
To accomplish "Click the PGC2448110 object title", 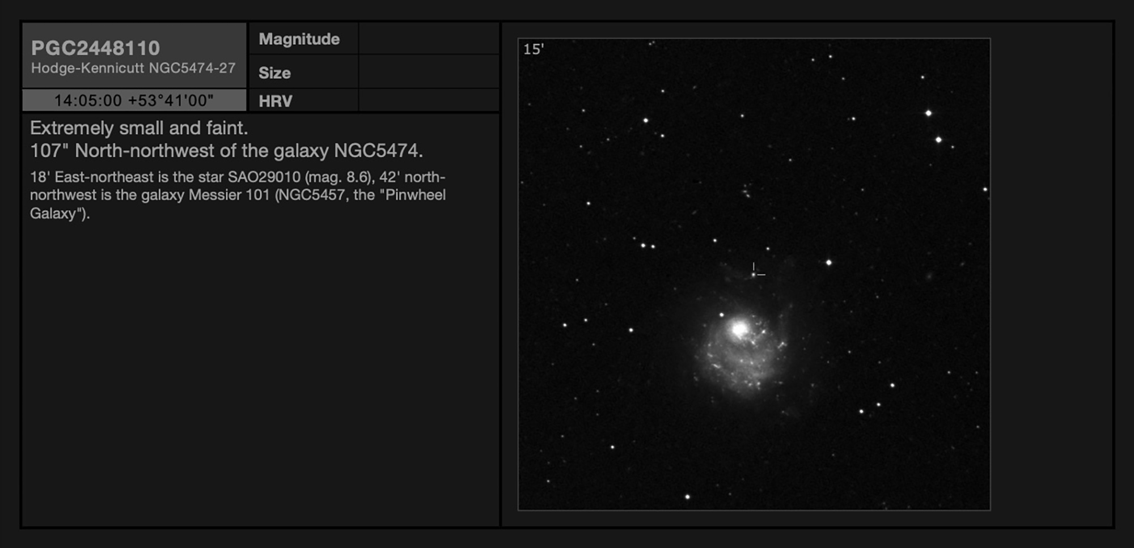I will (95, 48).
